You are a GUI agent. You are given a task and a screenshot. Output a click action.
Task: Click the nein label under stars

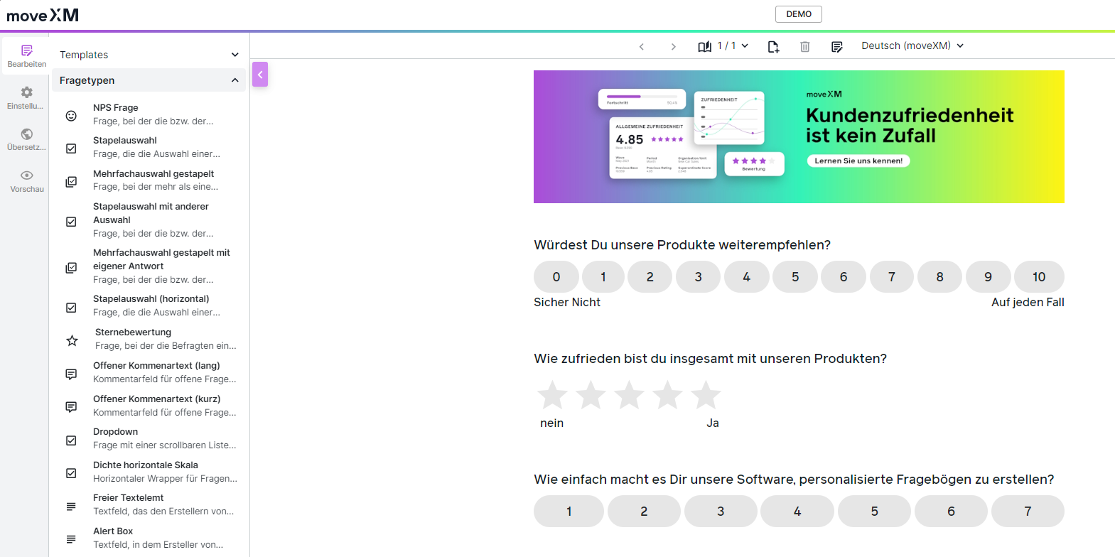click(552, 423)
